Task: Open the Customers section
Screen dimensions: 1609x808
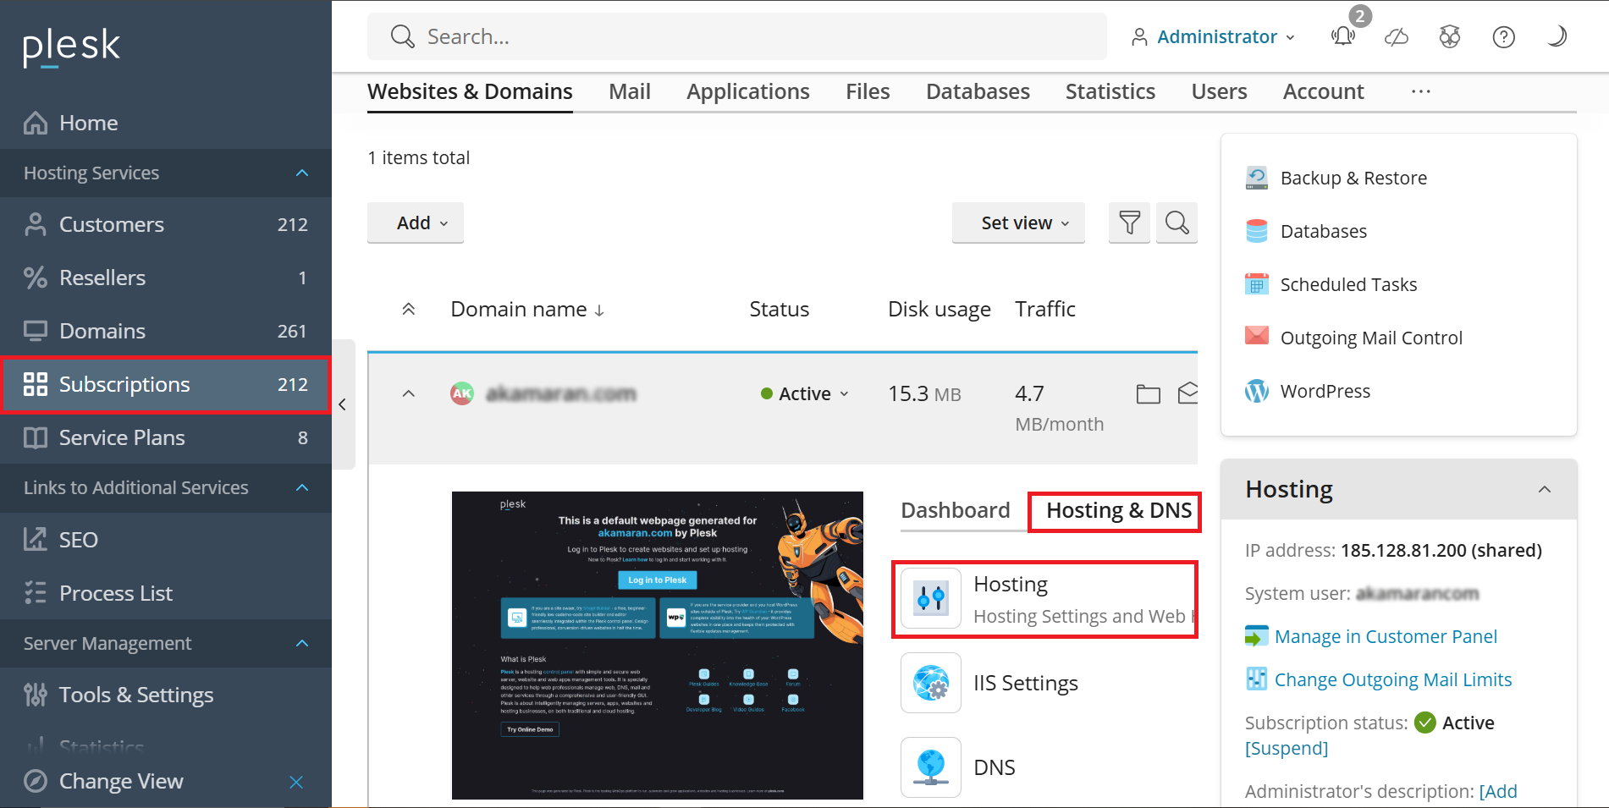Action: (166, 224)
